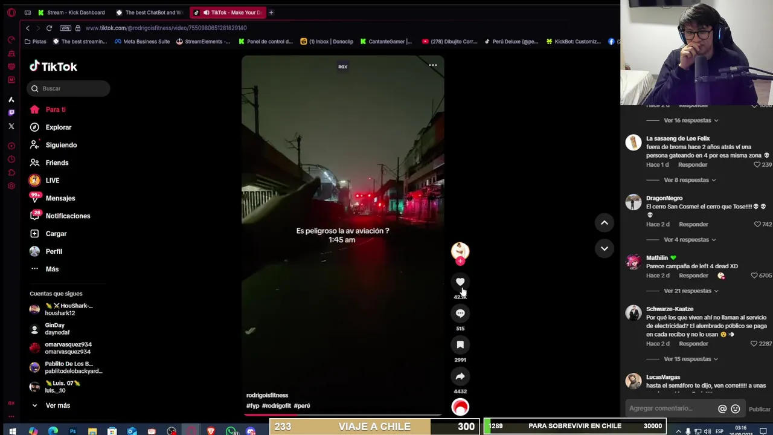Viewport: 773px width, 435px height.
Task: Switch to The best ChatBot tab
Action: [x=150, y=12]
